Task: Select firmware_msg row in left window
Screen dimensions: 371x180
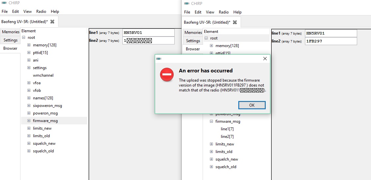Action: 54,121
